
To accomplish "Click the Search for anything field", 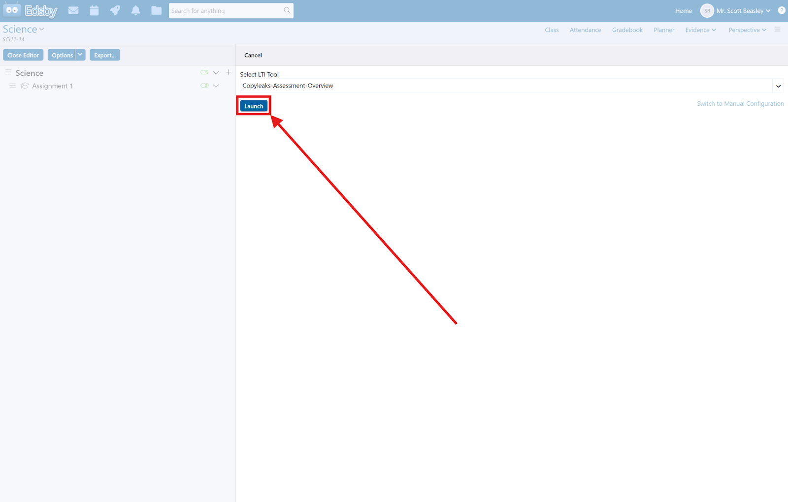I will [226, 11].
